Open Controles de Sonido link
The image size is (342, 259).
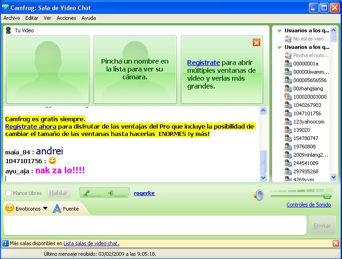coord(308,205)
